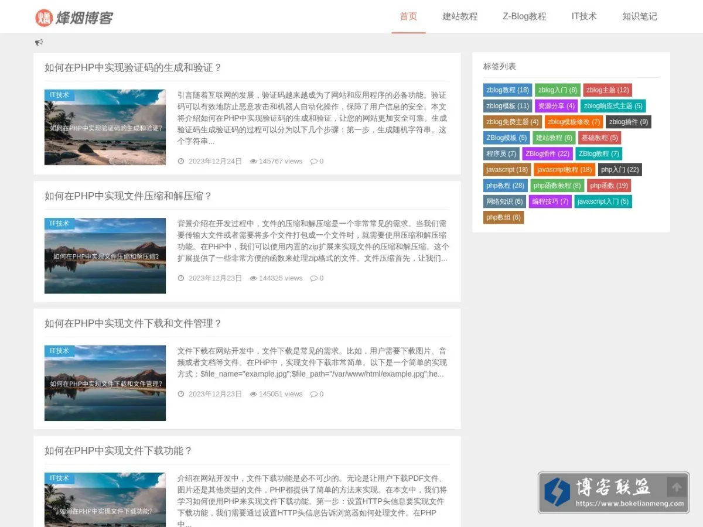Select tag javascript教程 (18)
Viewport: 703px width, 527px height.
click(565, 169)
